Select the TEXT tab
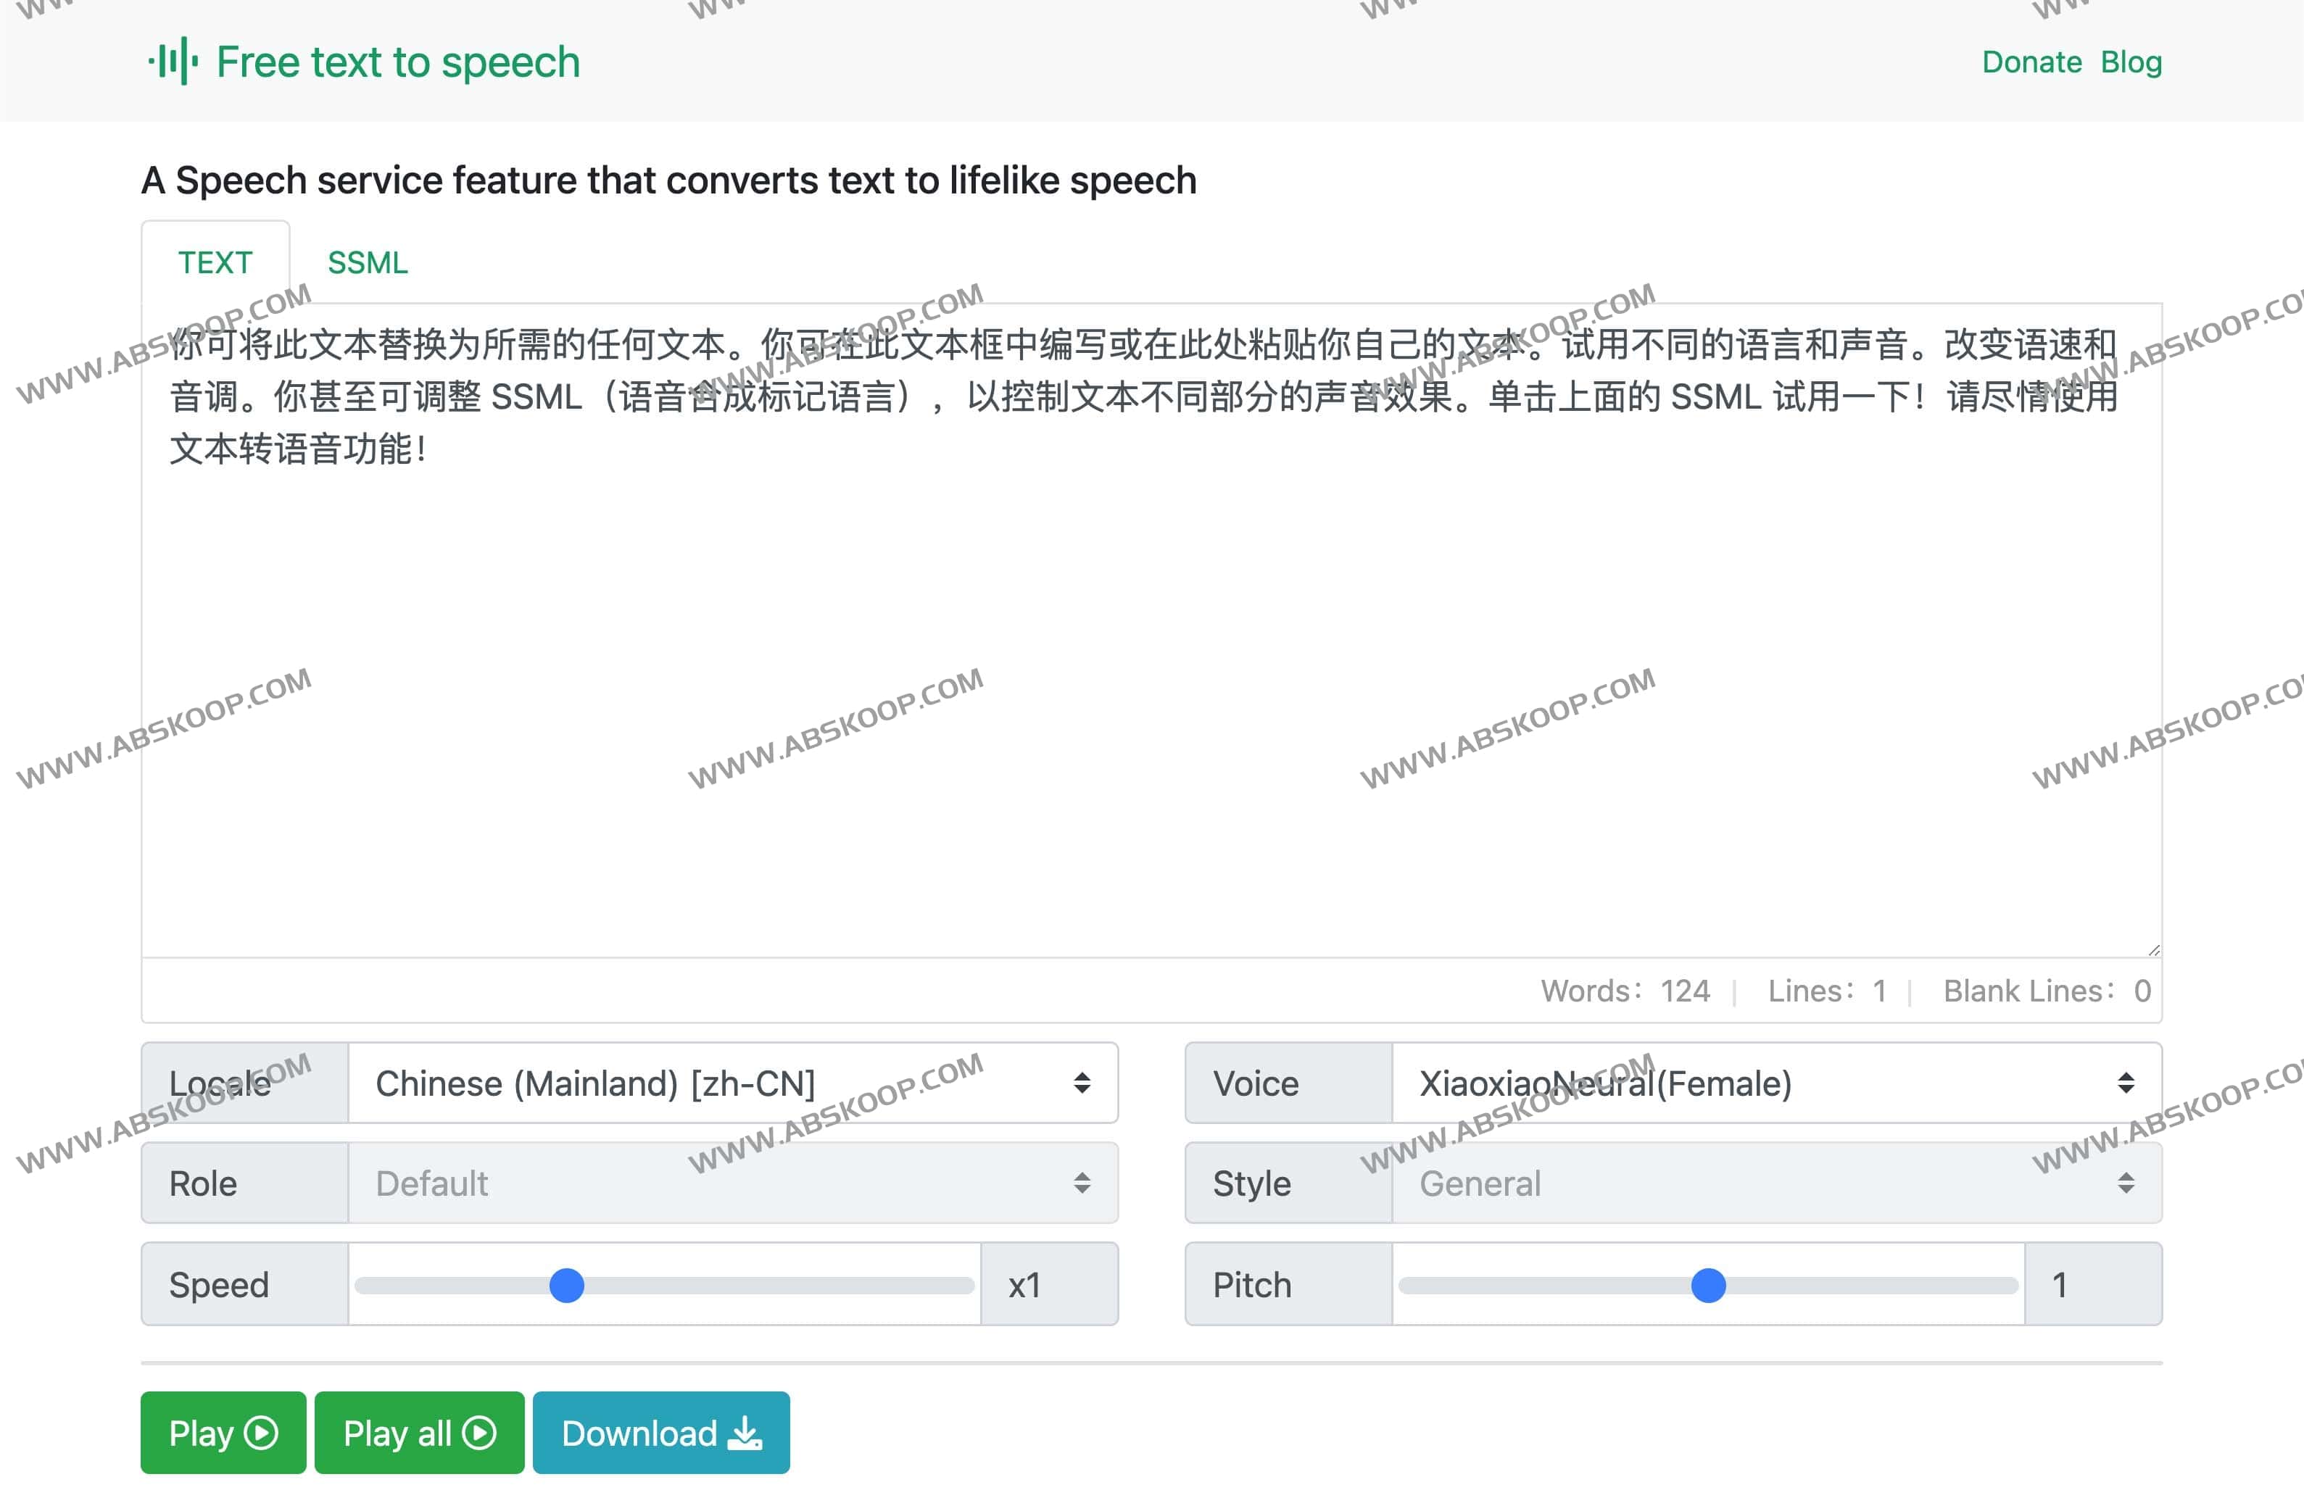 click(215, 262)
